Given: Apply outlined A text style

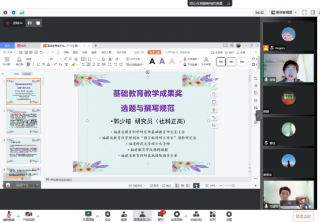Looking at the screenshot, I should click(x=172, y=61).
